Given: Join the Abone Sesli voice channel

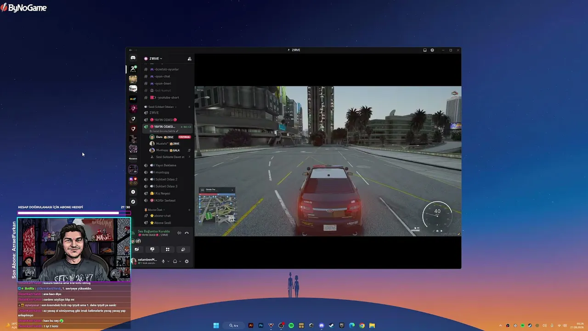Looking at the screenshot, I should click(168, 223).
